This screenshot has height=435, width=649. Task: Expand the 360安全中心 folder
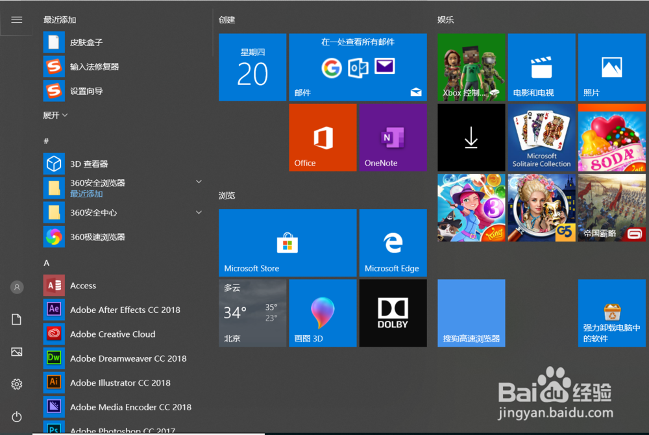pyautogui.click(x=199, y=212)
